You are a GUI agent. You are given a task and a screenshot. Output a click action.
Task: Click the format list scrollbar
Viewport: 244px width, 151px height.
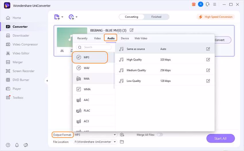click(114, 71)
